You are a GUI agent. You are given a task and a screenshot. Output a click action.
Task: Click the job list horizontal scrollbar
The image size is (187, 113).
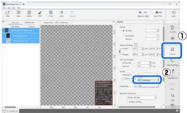click(10, 107)
